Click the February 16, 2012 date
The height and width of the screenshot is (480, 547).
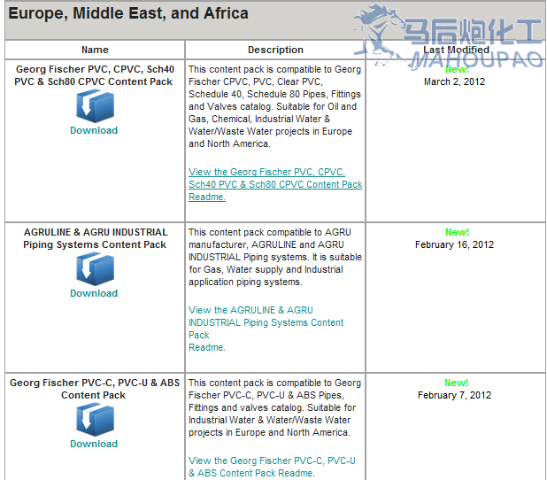tap(454, 244)
